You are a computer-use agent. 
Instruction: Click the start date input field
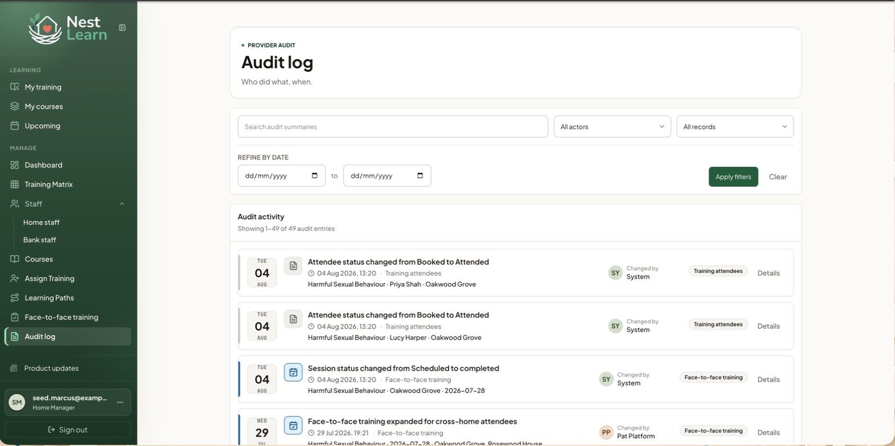[x=281, y=175]
